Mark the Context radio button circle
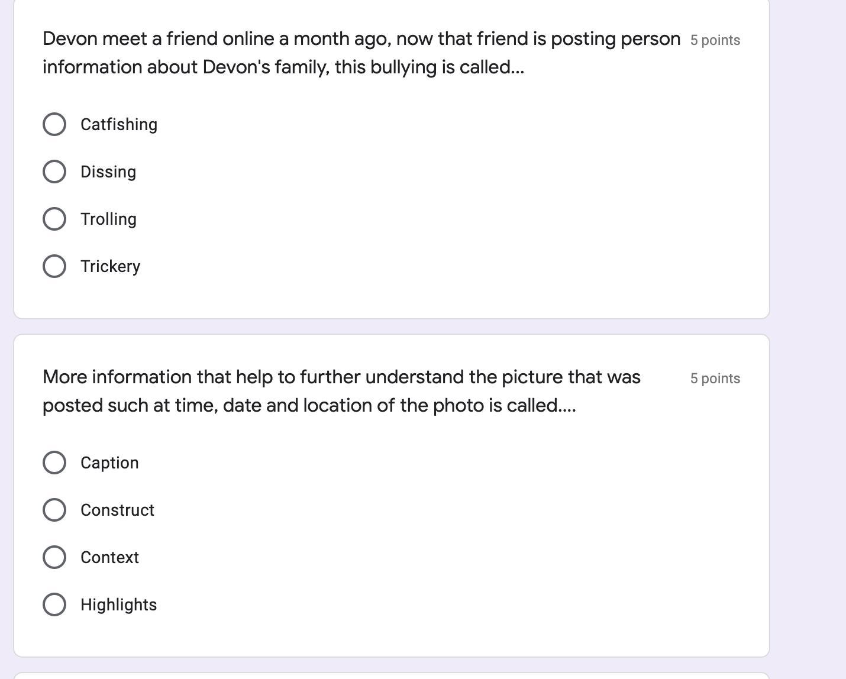Viewport: 846px width, 679px height. (x=54, y=557)
